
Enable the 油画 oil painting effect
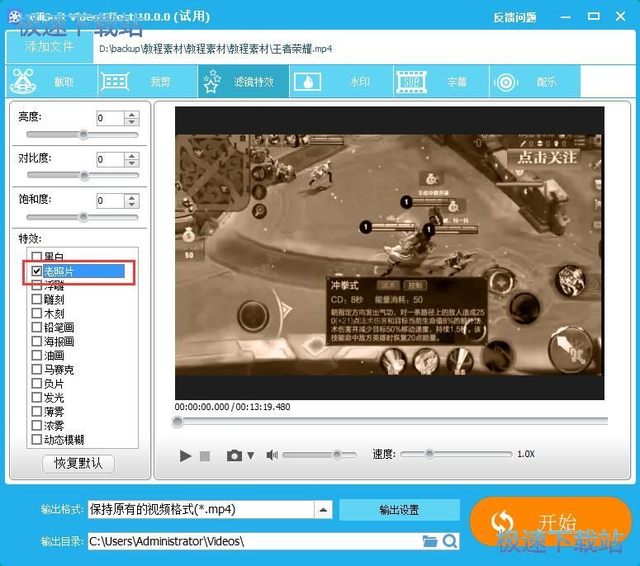click(36, 355)
